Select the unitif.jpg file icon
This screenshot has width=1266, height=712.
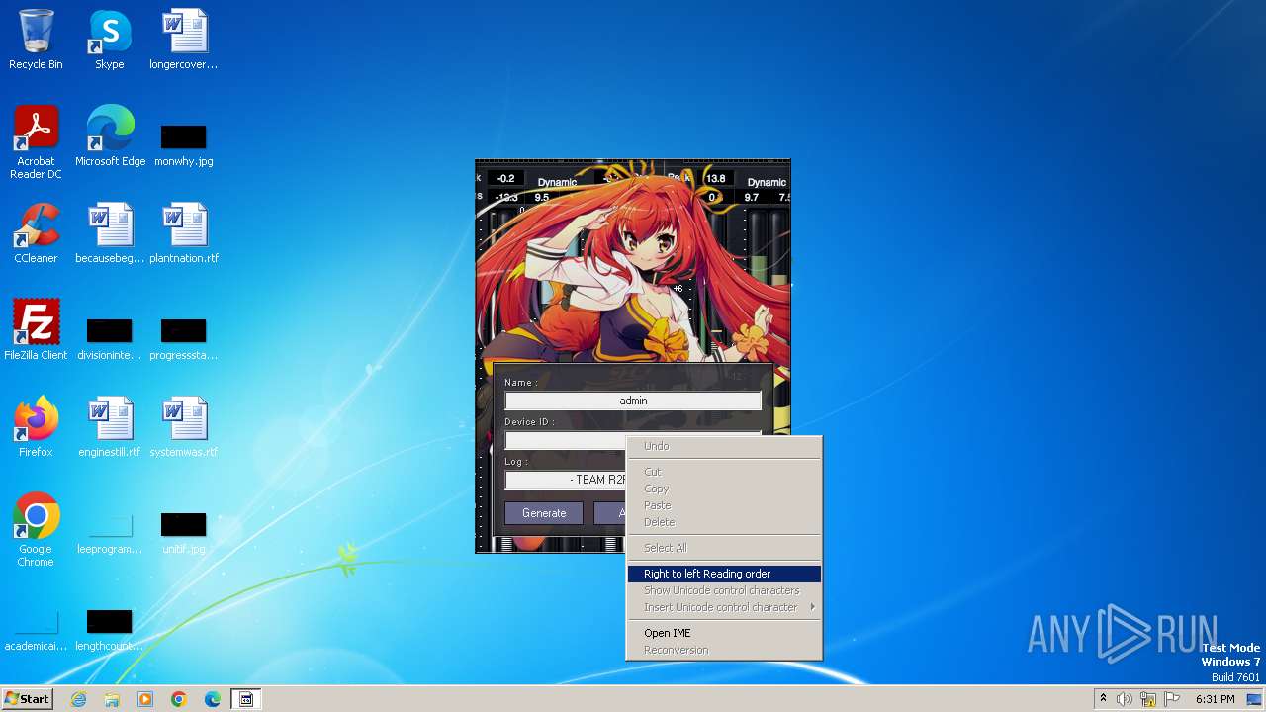(184, 534)
